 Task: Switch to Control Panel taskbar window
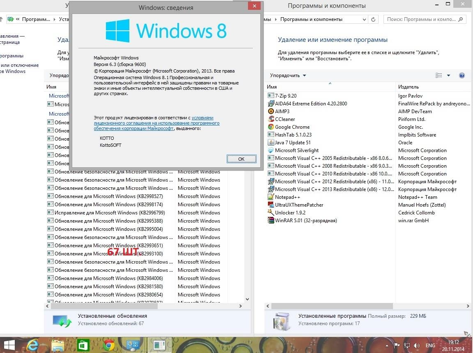click(133, 345)
